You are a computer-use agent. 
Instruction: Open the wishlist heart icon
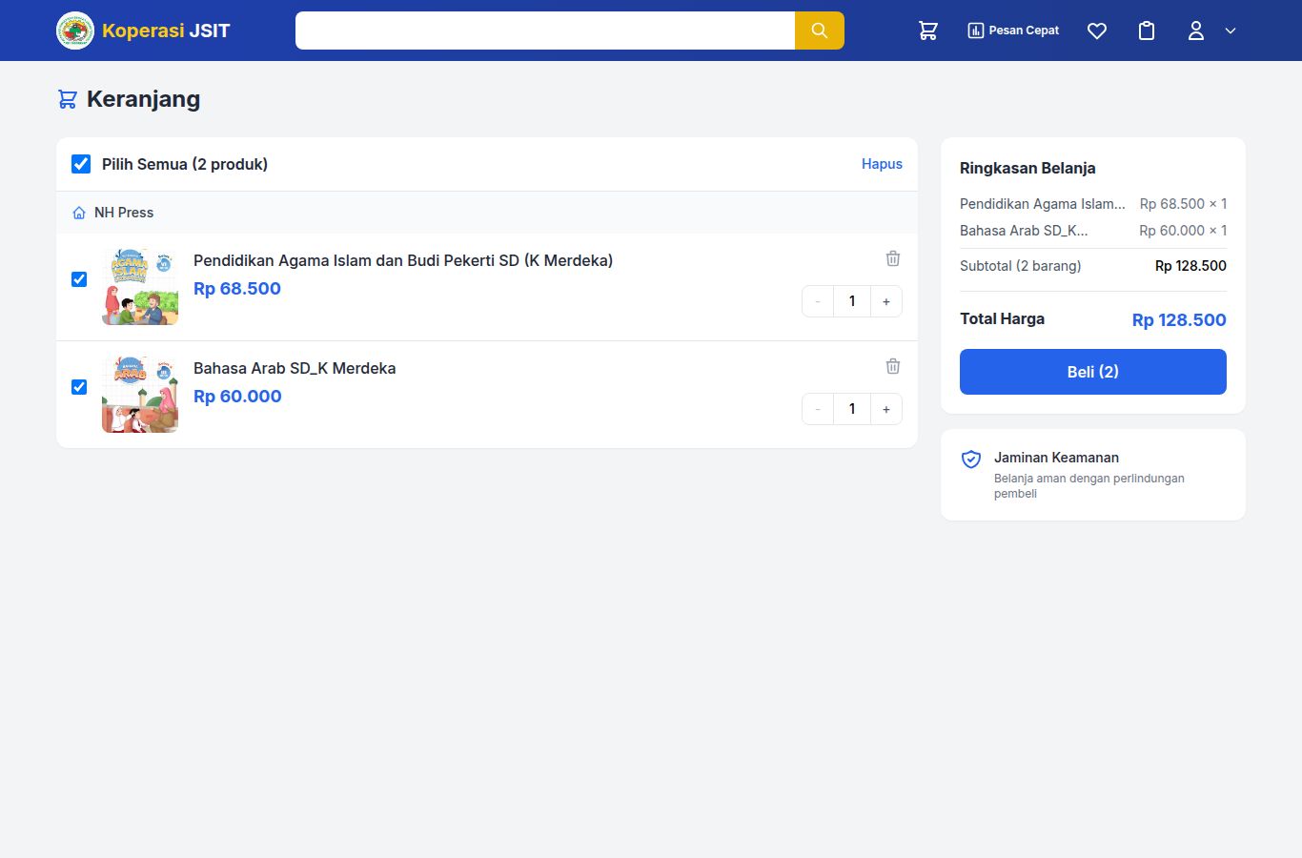1097,31
